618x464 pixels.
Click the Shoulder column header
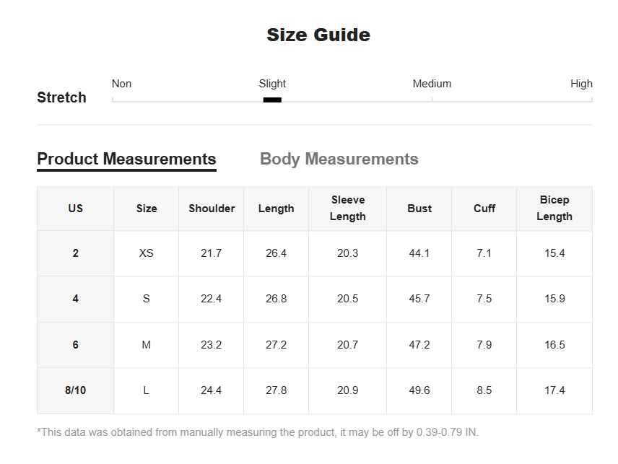tap(212, 209)
